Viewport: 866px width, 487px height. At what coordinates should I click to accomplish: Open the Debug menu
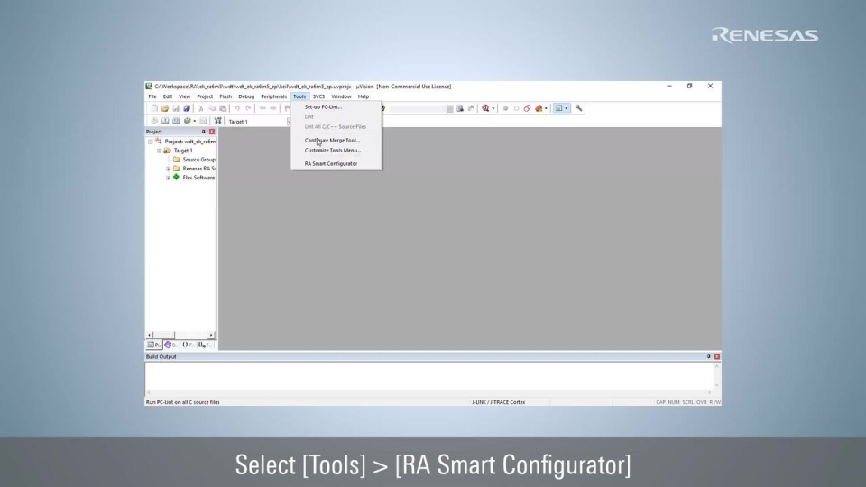click(x=246, y=96)
